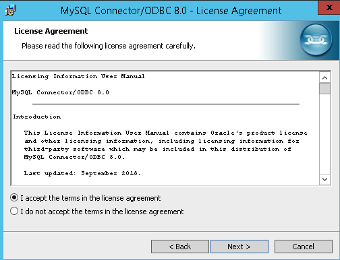Click the scroll up arrow in license box
The image size is (340, 260).
point(324,77)
